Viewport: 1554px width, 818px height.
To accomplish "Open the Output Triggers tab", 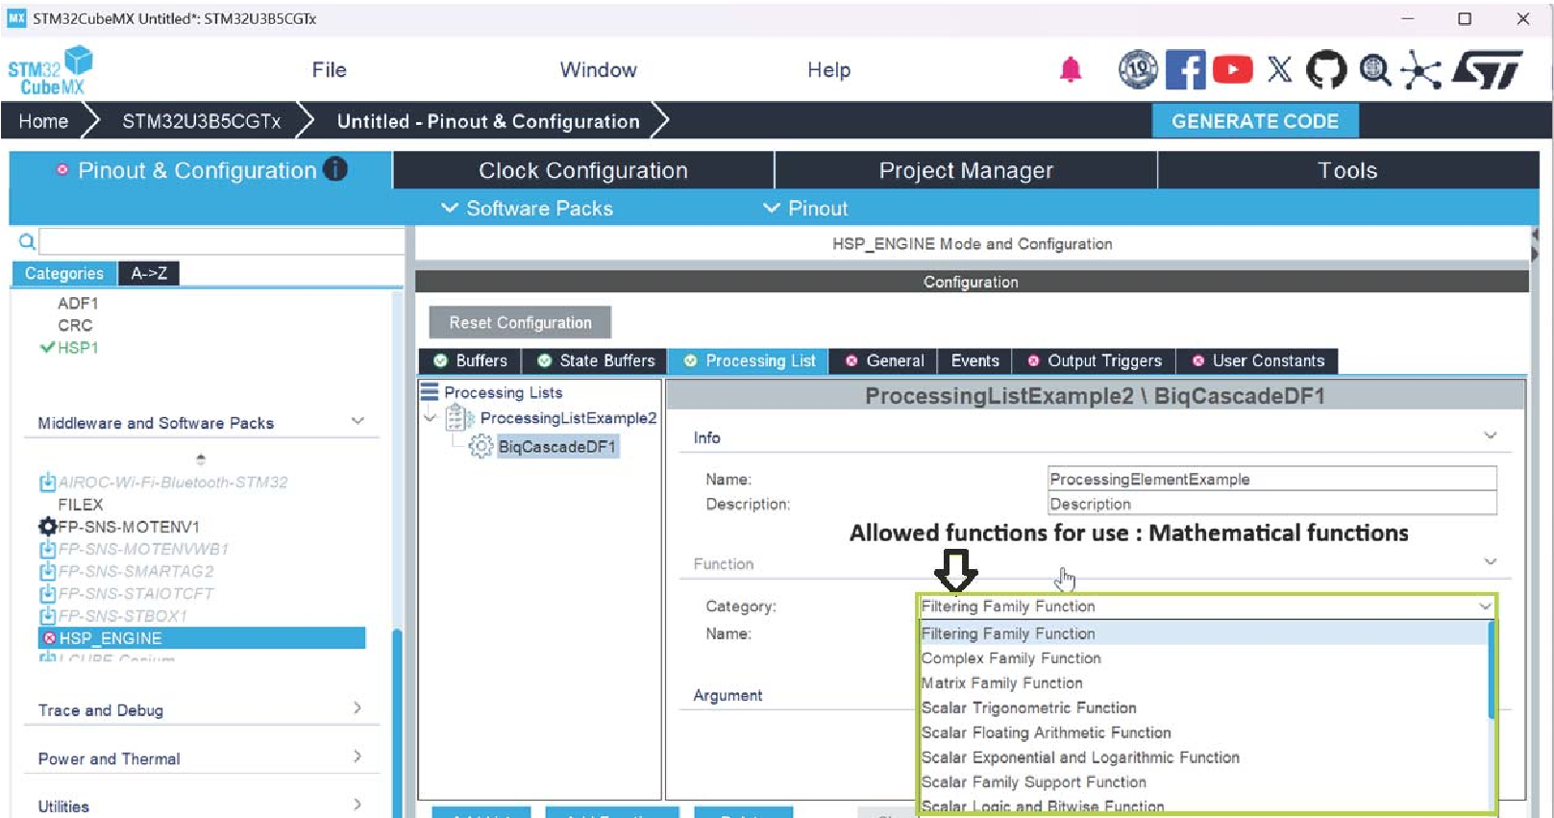I will (1094, 360).
